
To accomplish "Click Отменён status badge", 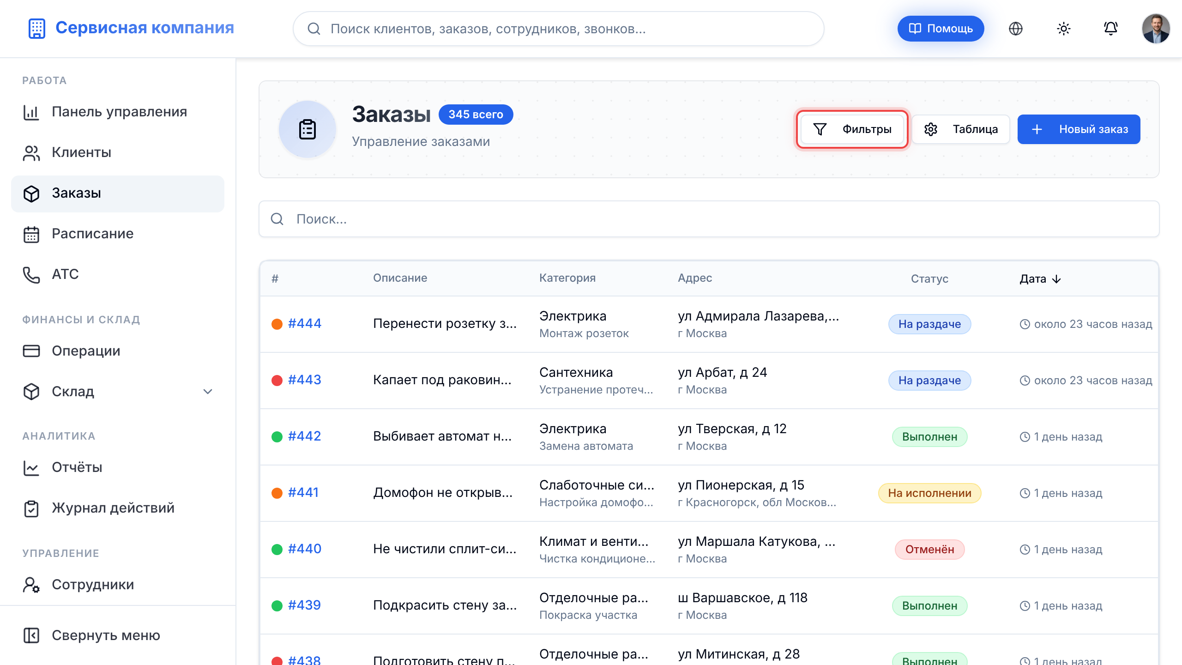I will point(929,550).
